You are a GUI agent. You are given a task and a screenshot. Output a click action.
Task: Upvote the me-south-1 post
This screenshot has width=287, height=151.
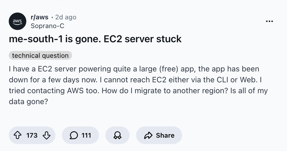click(x=18, y=135)
